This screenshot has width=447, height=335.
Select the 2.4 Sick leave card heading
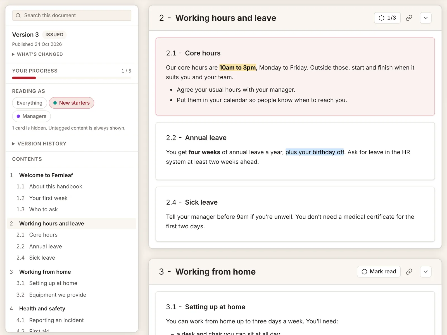192,202
